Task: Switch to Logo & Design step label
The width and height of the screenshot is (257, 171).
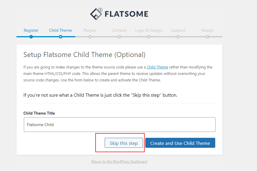Action: click(x=148, y=30)
